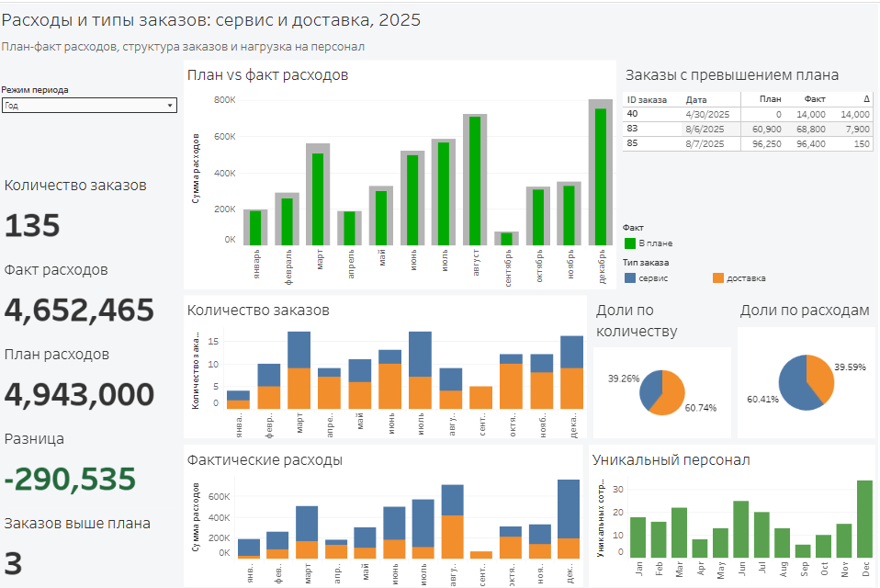The height and width of the screenshot is (588, 880).
Task: Click the Факт column header in table
Action: click(x=815, y=98)
